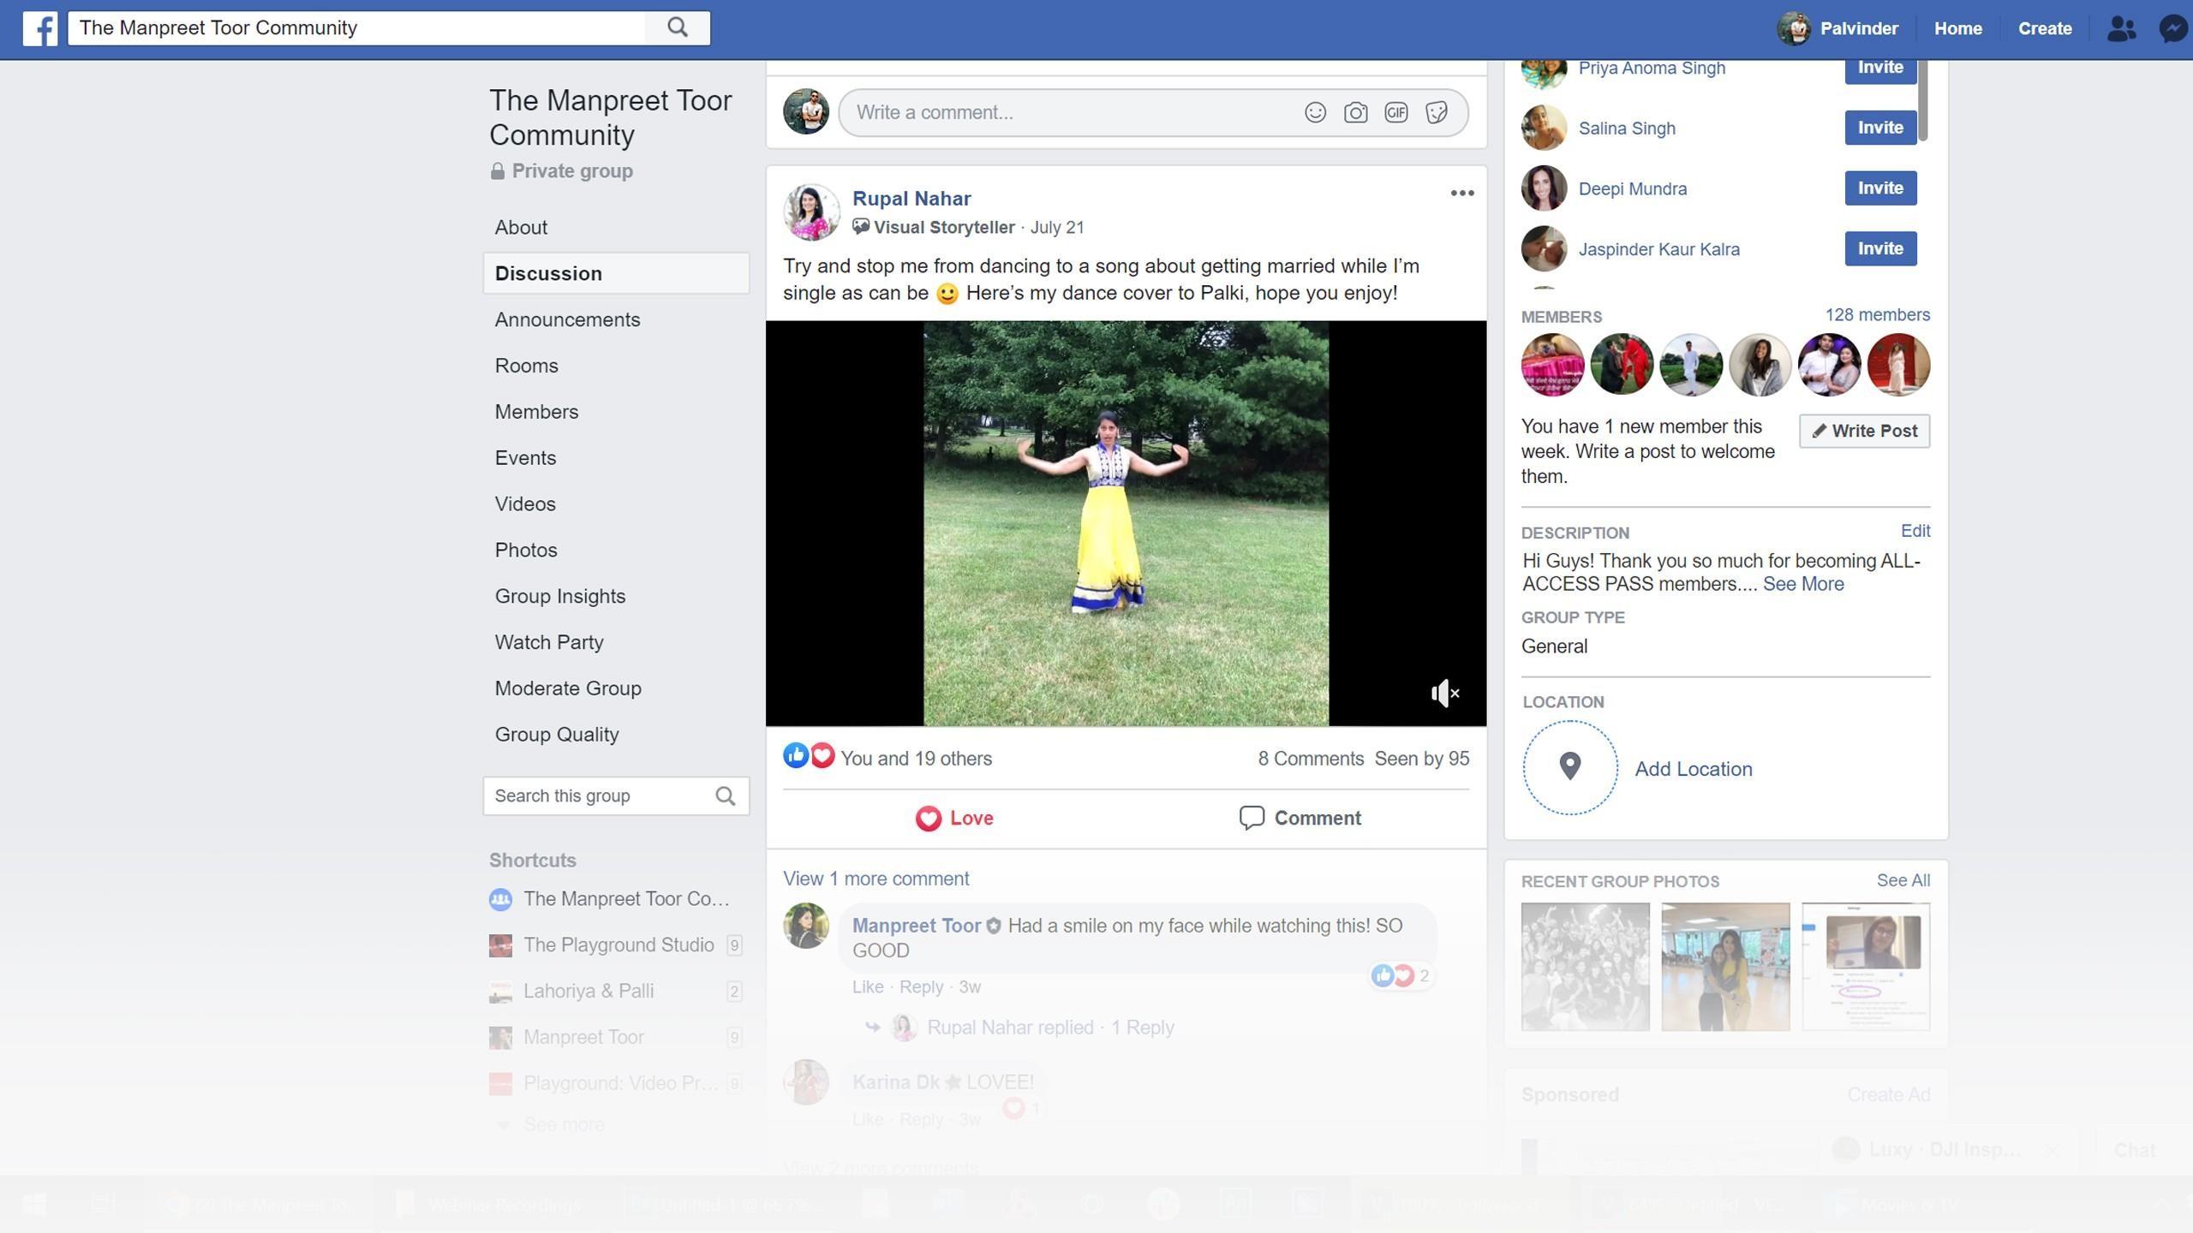Open the sticker picker in comment box
Screen dimensions: 2193x1233
tap(1437, 112)
